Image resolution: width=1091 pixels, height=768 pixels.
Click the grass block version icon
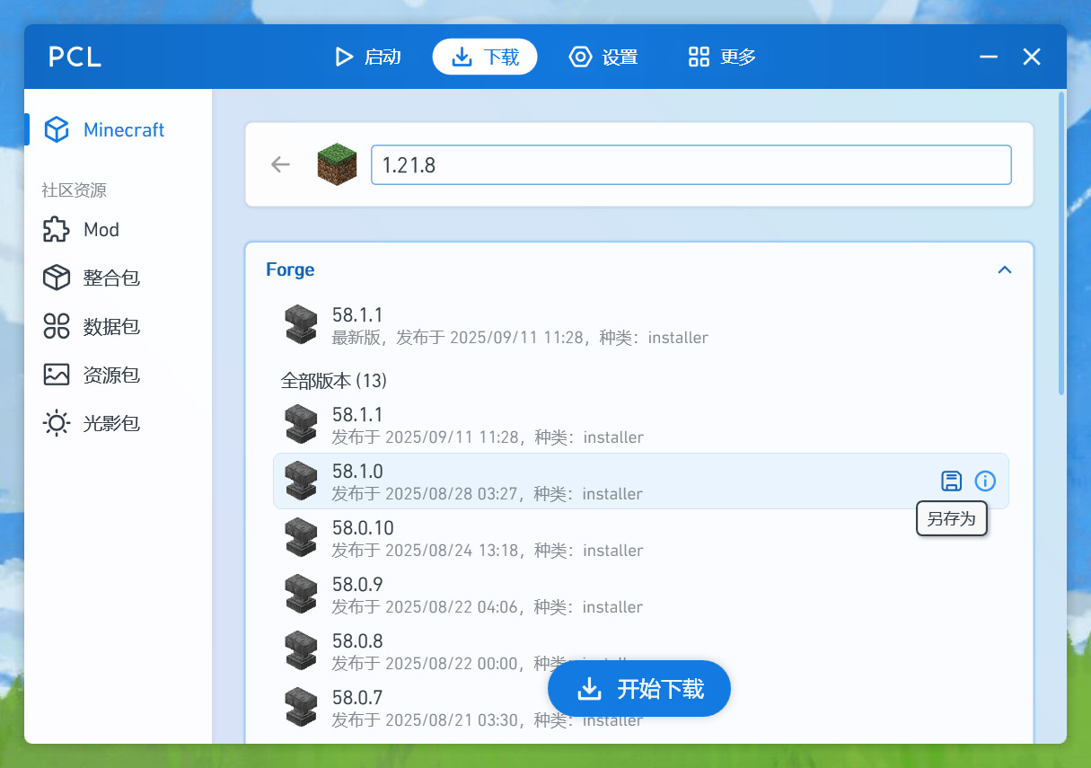[x=337, y=164]
